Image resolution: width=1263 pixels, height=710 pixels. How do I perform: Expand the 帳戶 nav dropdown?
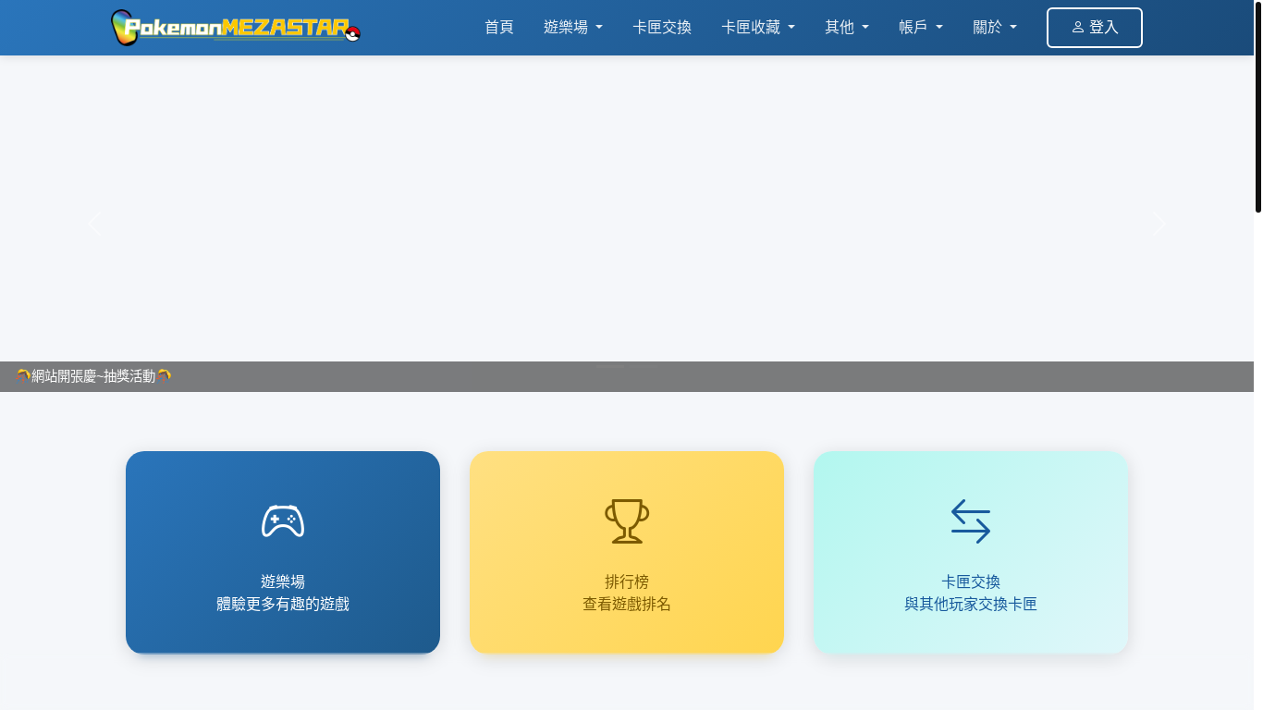921,28
